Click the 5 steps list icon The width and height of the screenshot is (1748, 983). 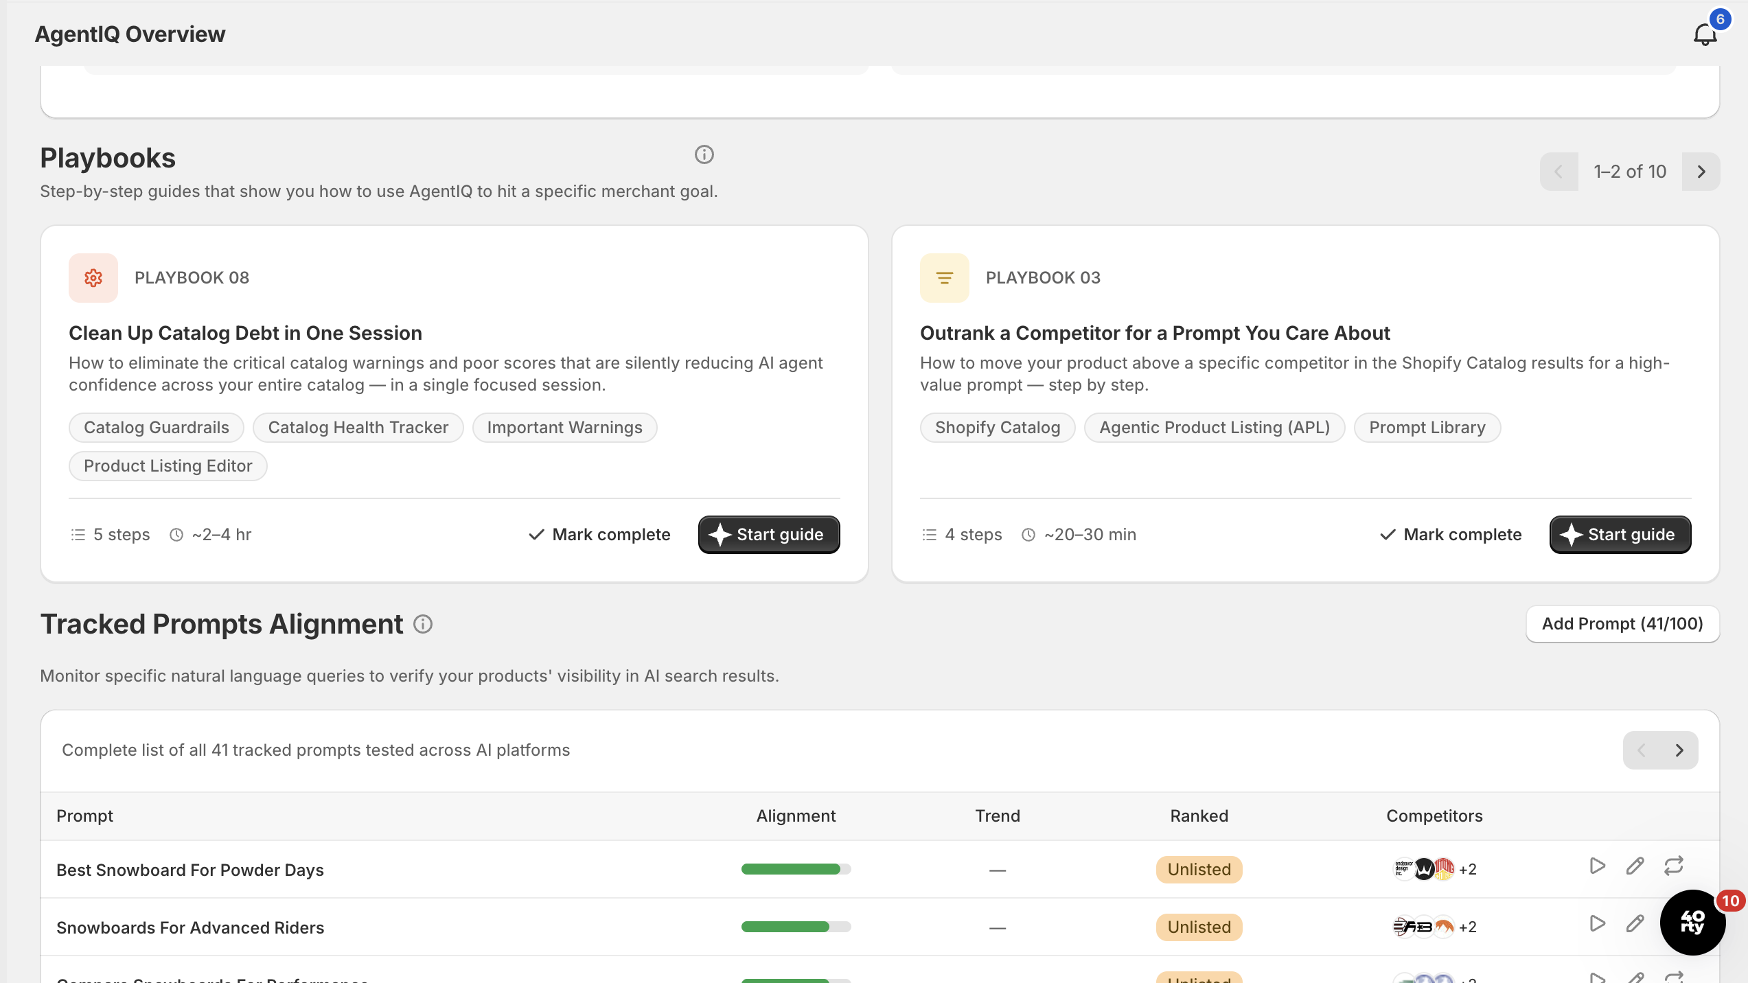pos(78,535)
